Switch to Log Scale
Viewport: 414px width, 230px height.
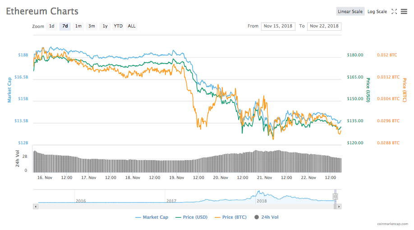tap(377, 11)
